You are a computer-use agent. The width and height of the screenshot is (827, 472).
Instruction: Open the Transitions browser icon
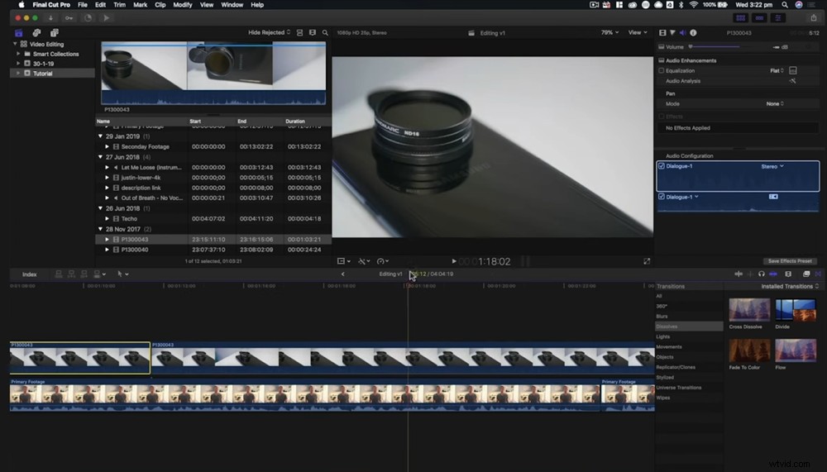point(818,274)
